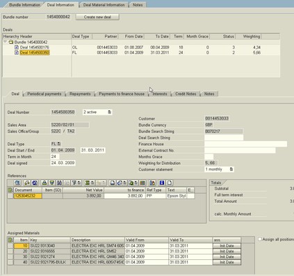Open the Interests tab
The height and width of the screenshot is (276, 294).
tap(160, 94)
